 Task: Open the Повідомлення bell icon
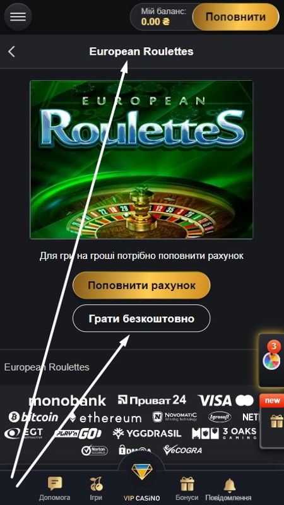[x=230, y=485]
